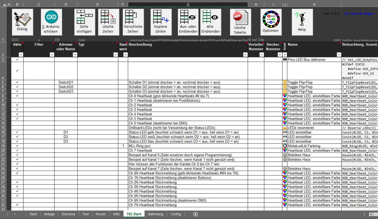Toggle Aktiv checkmark for MLL-Ring row
Viewport: 378px width, 219px height.
point(17,146)
